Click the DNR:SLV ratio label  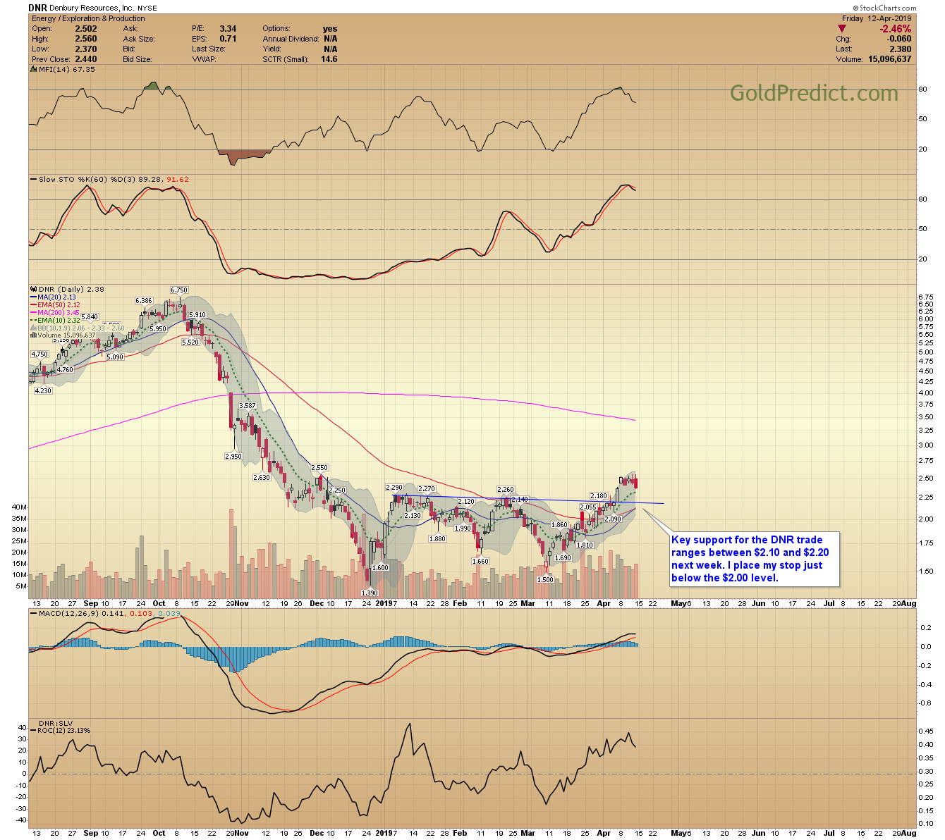coord(56,723)
